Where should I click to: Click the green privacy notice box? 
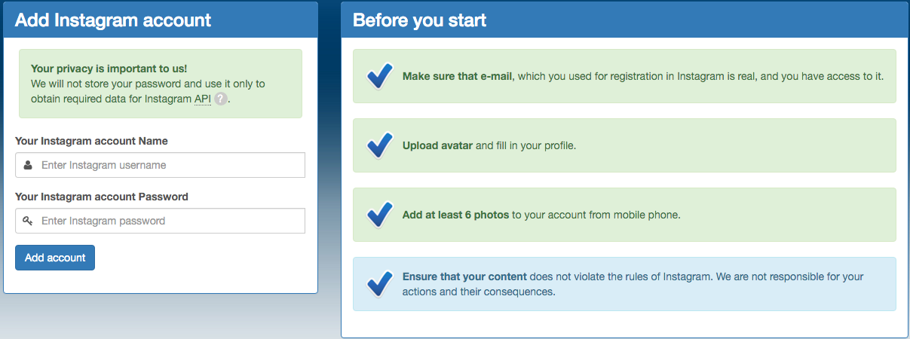(x=161, y=84)
